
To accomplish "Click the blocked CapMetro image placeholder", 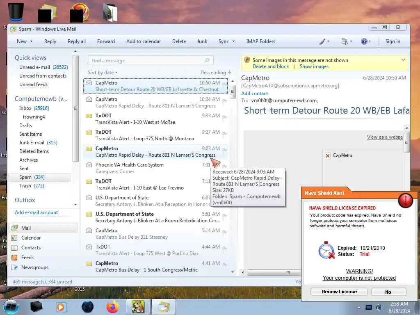I will (x=328, y=155).
